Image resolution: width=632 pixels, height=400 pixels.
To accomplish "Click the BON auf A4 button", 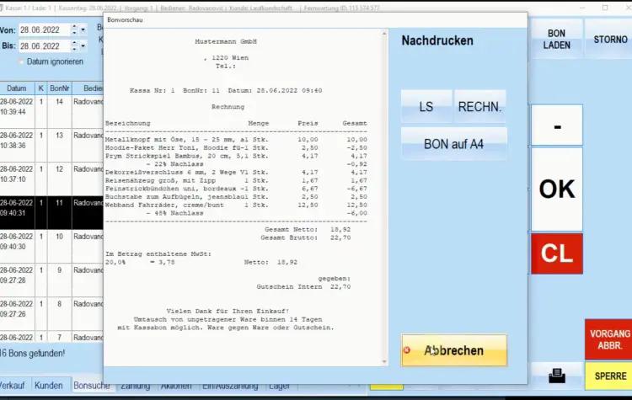I will coord(454,144).
